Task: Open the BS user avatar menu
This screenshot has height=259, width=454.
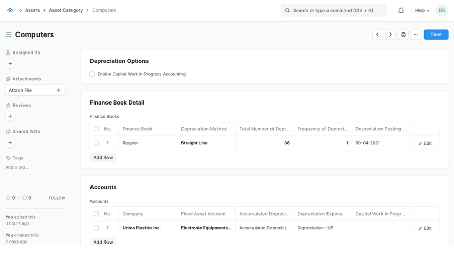Action: pos(442,10)
